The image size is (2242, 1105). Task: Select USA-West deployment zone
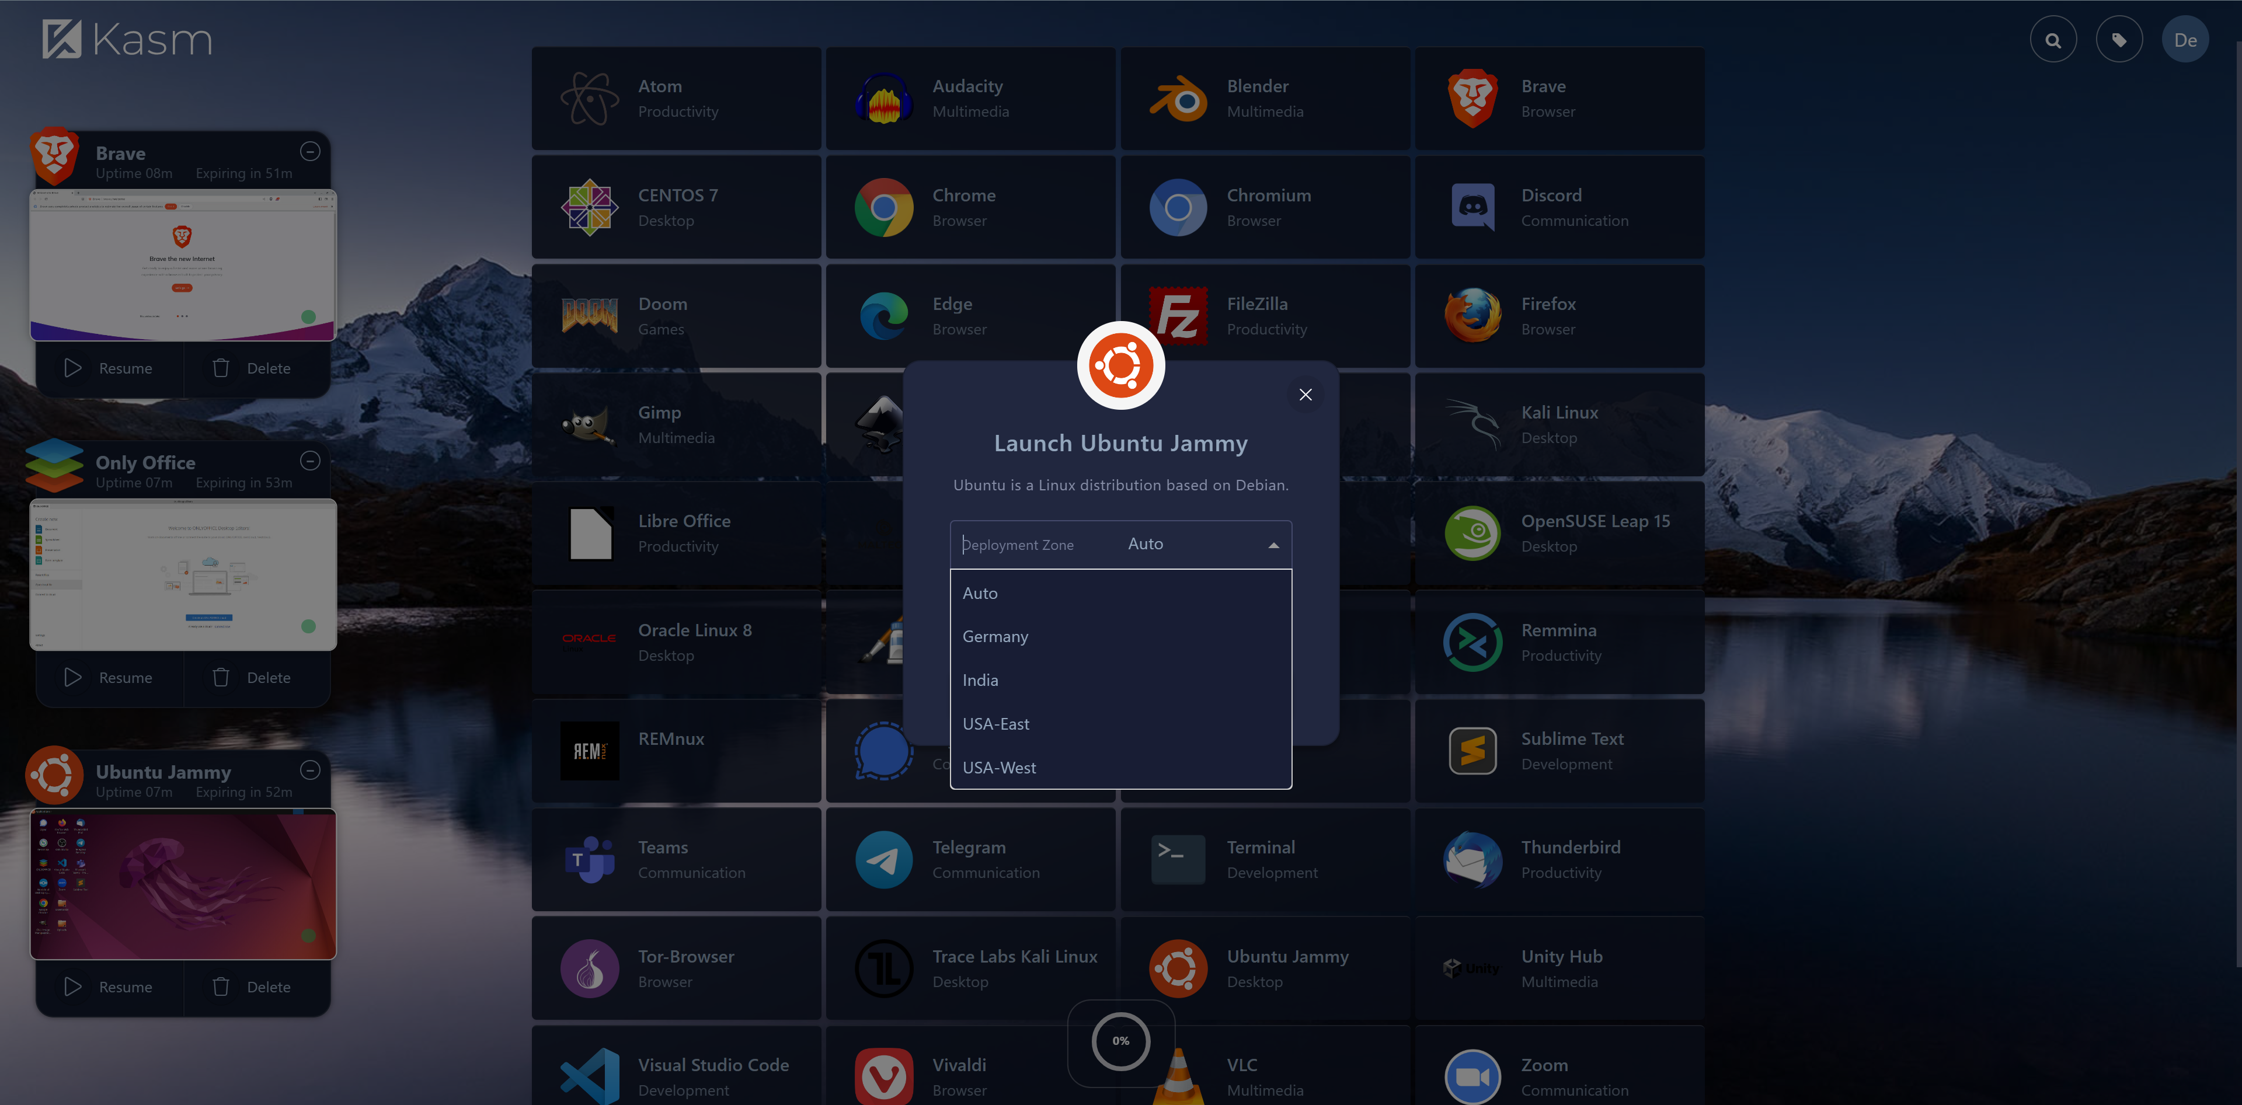(x=1121, y=768)
